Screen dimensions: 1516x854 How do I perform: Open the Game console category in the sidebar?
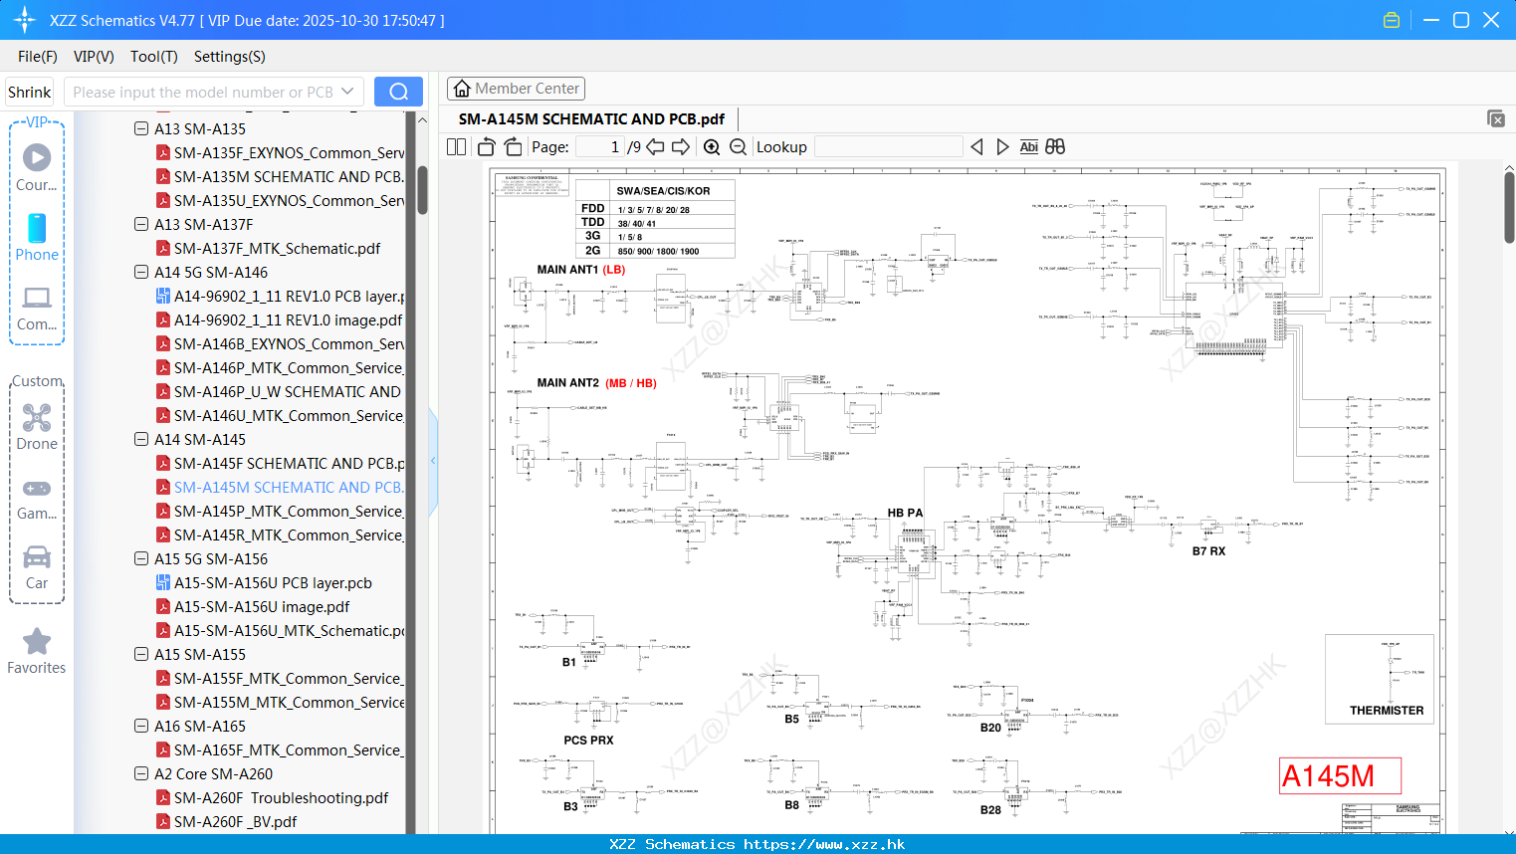click(x=37, y=498)
